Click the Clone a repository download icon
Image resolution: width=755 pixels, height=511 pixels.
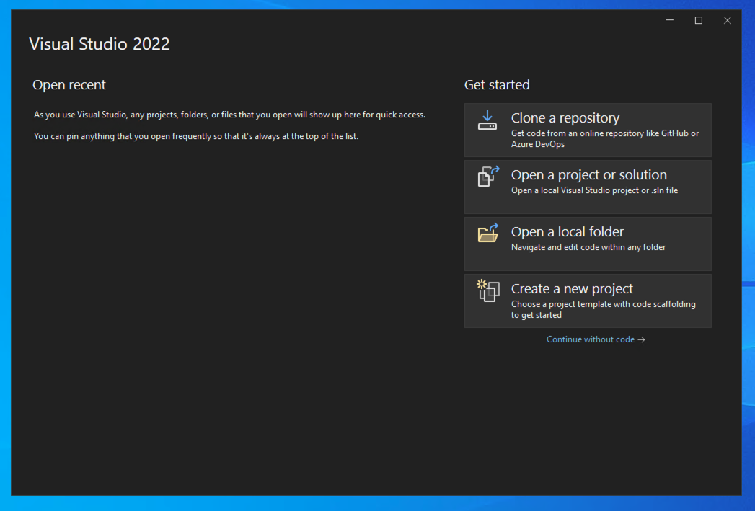click(x=487, y=120)
